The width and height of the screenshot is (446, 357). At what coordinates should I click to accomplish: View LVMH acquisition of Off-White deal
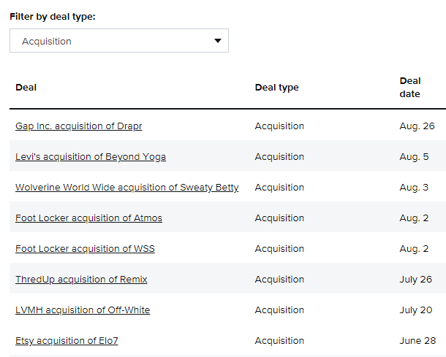[83, 310]
